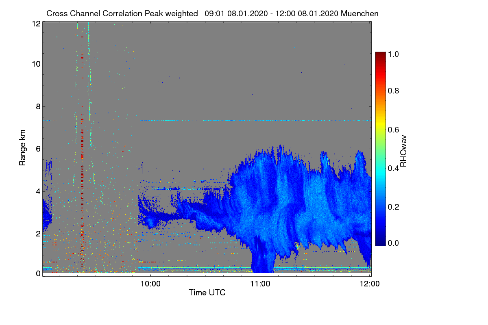
Task: Click the 'RHOwav' colorbar label
Action: click(403, 151)
